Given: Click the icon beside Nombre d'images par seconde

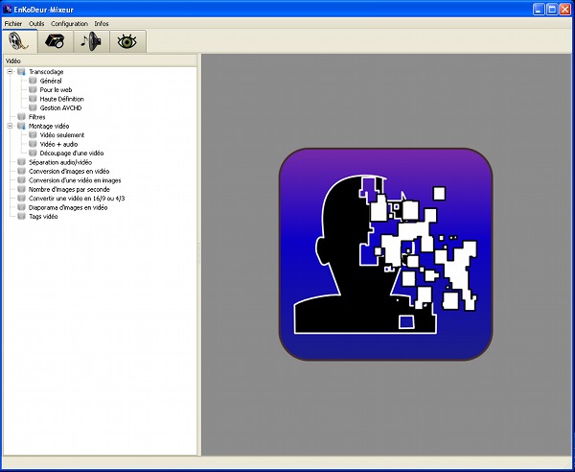Looking at the screenshot, I should click(22, 189).
